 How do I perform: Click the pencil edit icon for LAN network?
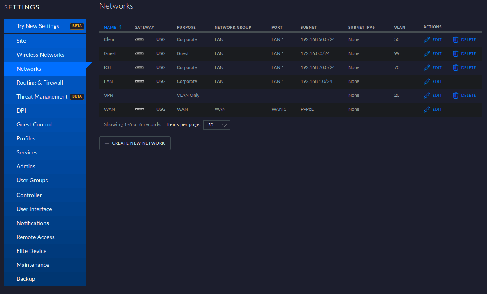pos(427,82)
